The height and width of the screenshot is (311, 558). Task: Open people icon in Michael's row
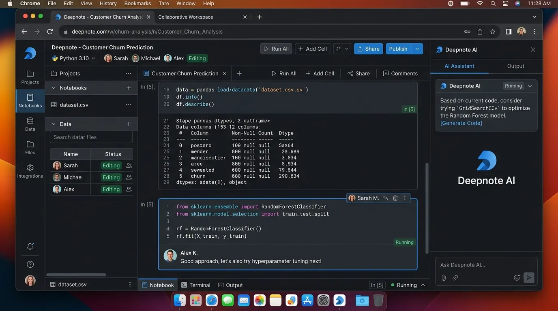[x=129, y=177]
